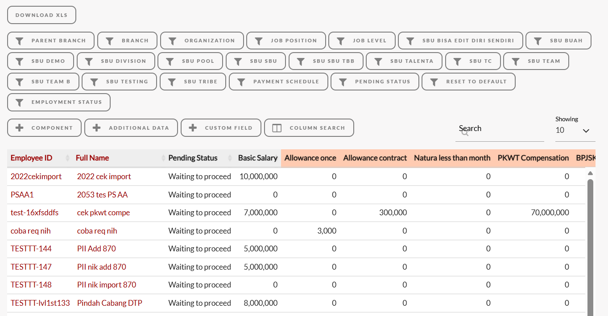Click the plus icon on Component button

point(20,128)
